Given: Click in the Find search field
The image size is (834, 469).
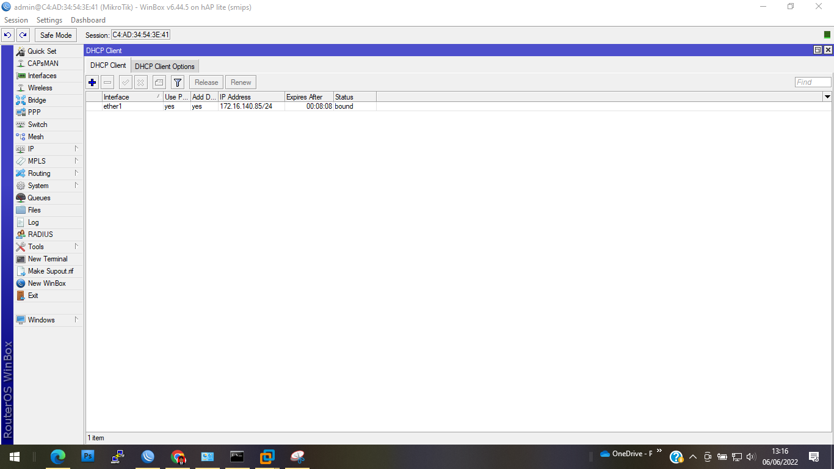Looking at the screenshot, I should click(813, 82).
